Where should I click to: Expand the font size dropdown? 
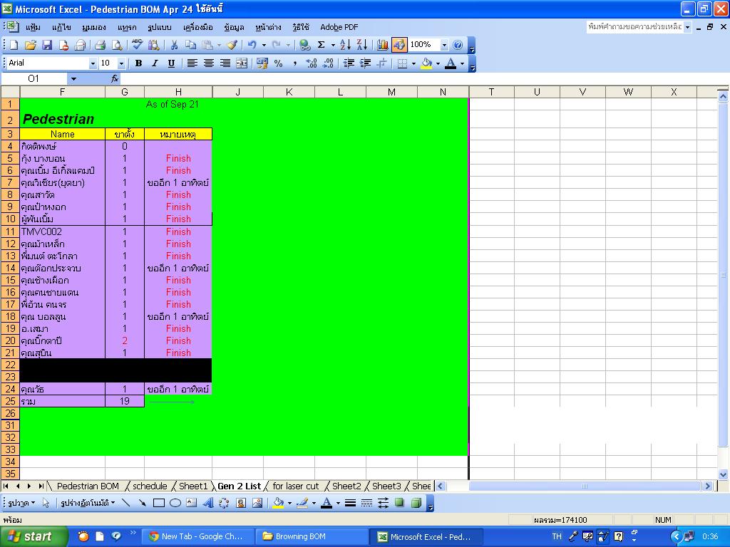tap(121, 63)
